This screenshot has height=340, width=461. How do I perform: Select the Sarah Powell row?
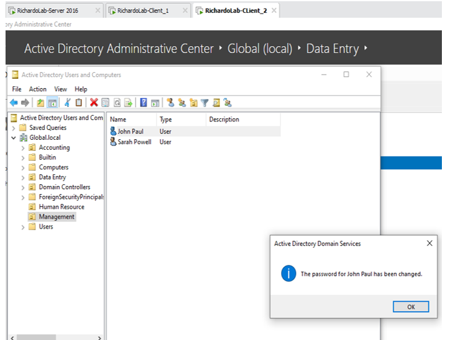pyautogui.click(x=194, y=142)
